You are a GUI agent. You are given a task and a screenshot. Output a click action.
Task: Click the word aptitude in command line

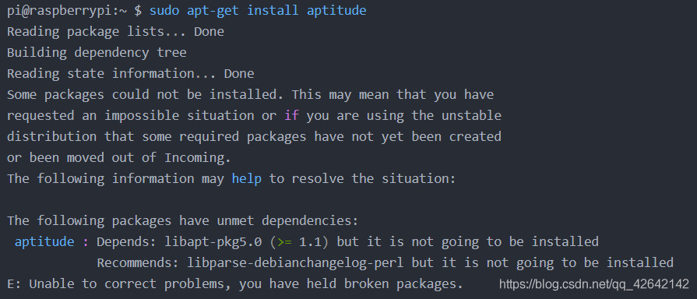coord(336,11)
